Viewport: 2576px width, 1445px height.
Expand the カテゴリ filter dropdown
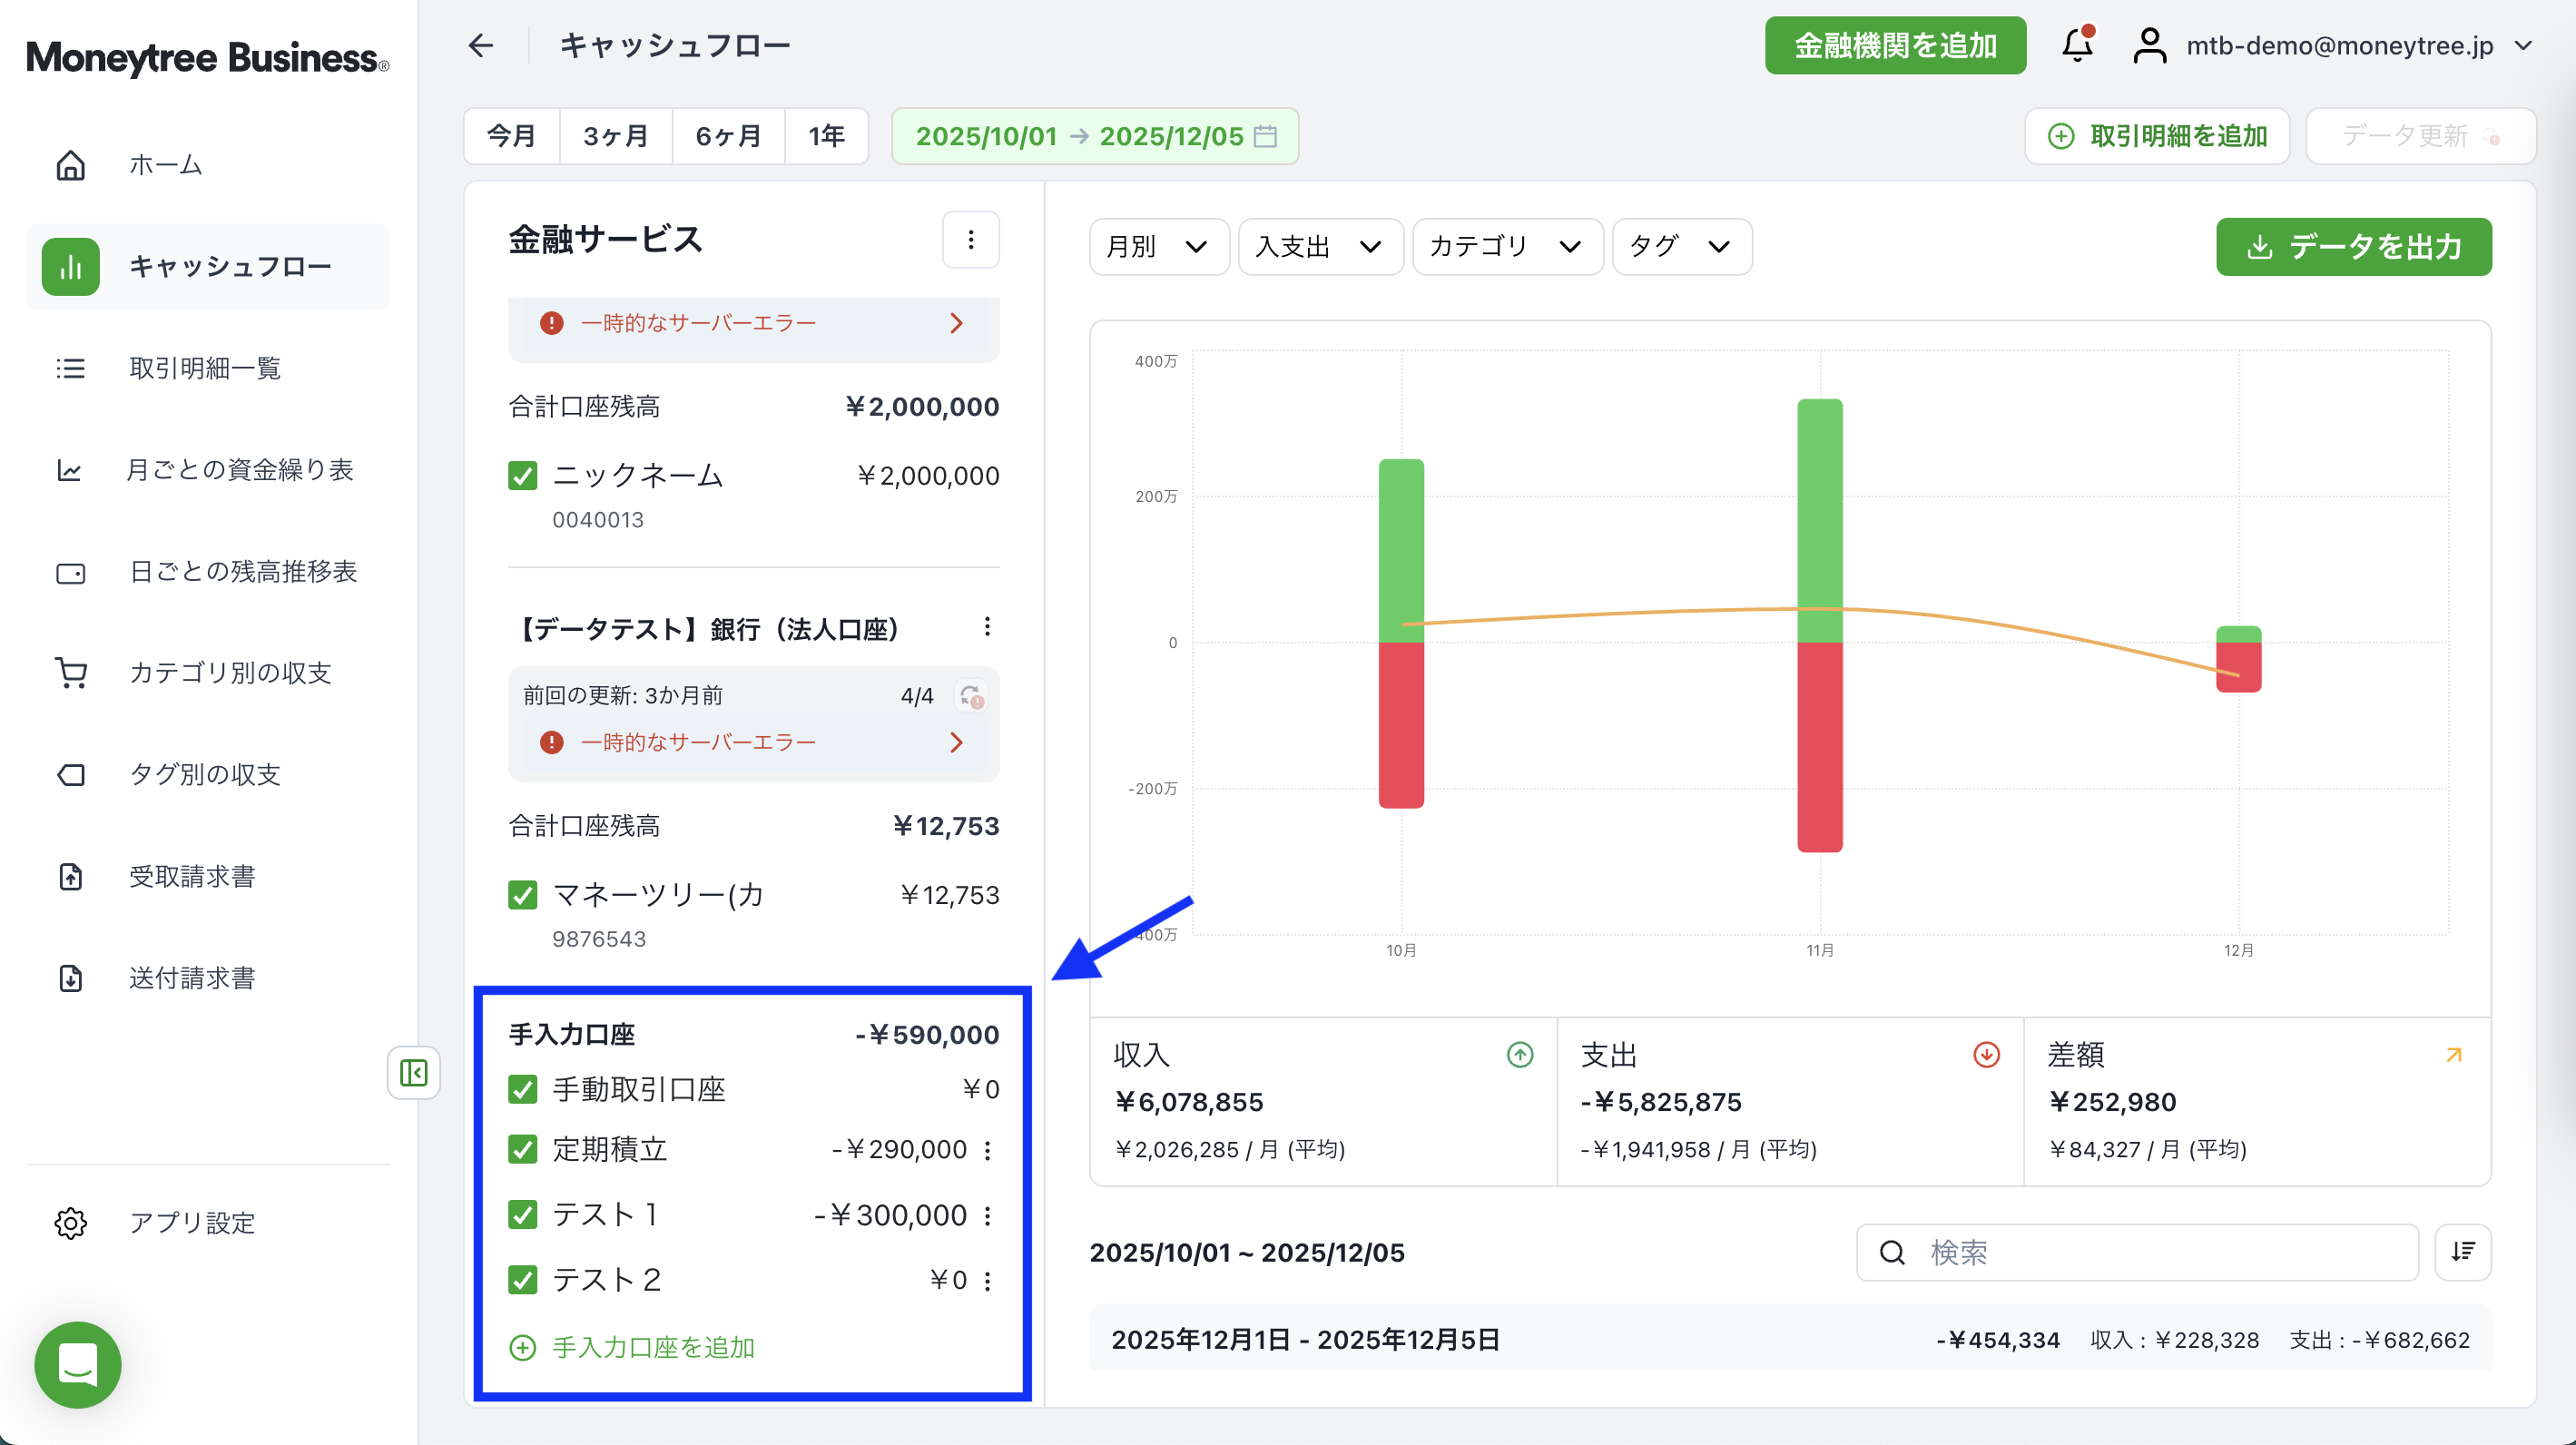[x=1505, y=247]
